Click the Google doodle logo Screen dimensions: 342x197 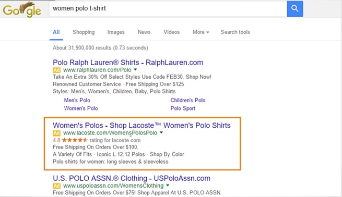coord(22,9)
